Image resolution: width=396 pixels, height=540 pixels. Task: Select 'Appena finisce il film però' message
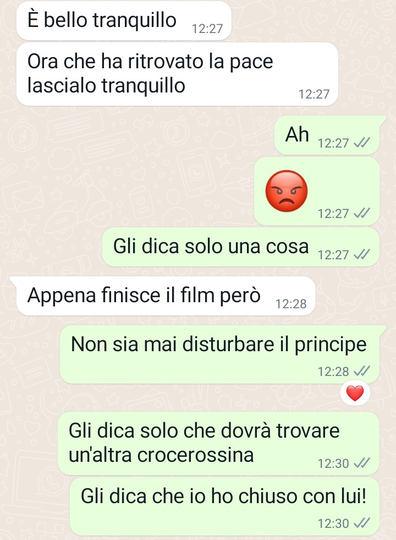point(166,296)
